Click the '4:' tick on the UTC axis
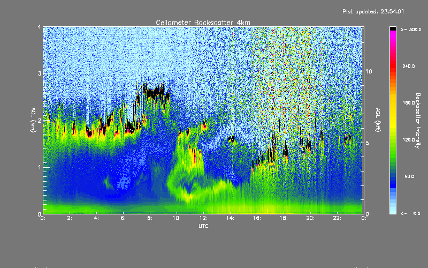The width and height of the screenshot is (428, 268). coord(96,218)
